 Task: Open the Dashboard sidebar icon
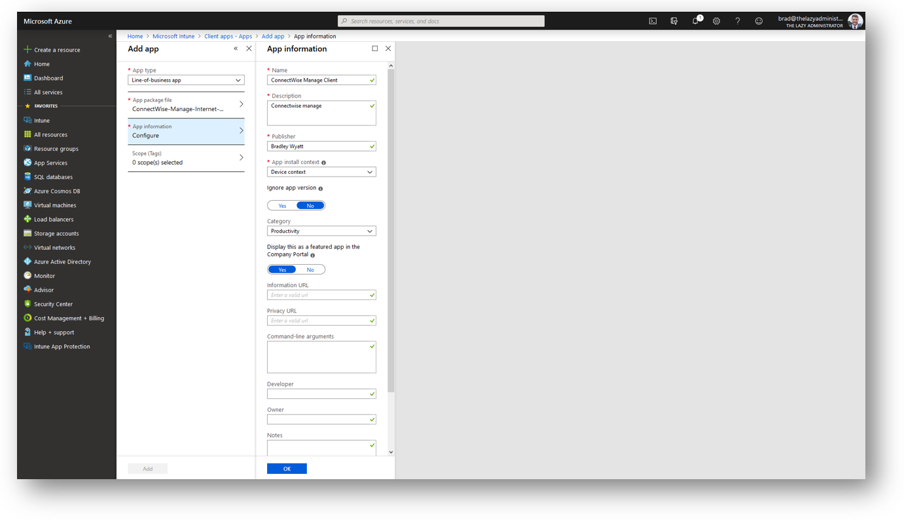pyautogui.click(x=27, y=78)
